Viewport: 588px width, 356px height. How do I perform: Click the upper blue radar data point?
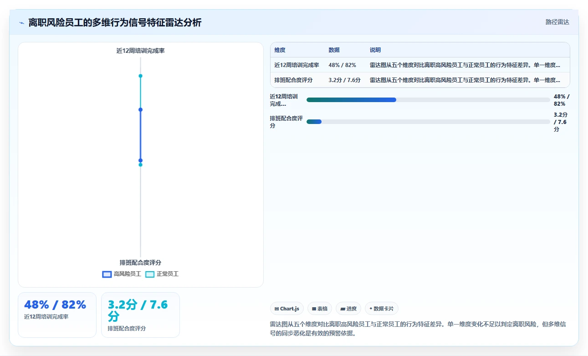pyautogui.click(x=140, y=109)
